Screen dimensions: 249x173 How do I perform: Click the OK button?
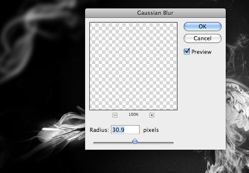point(202,27)
